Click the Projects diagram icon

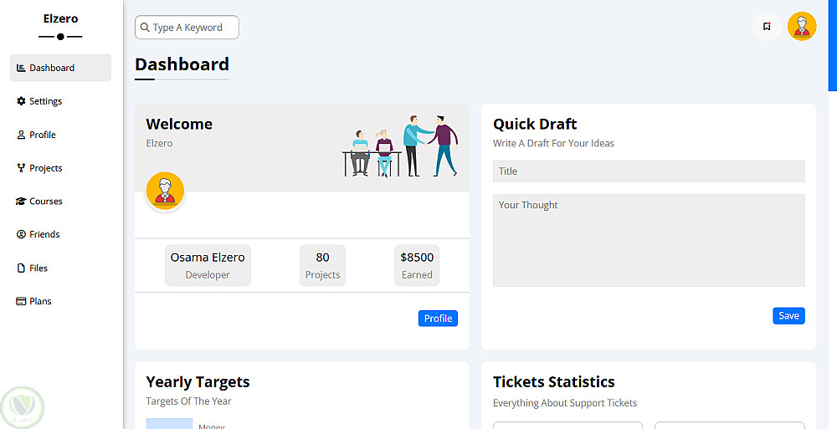pos(21,168)
